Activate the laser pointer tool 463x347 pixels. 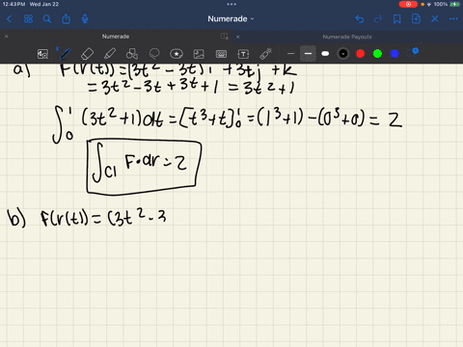click(265, 54)
